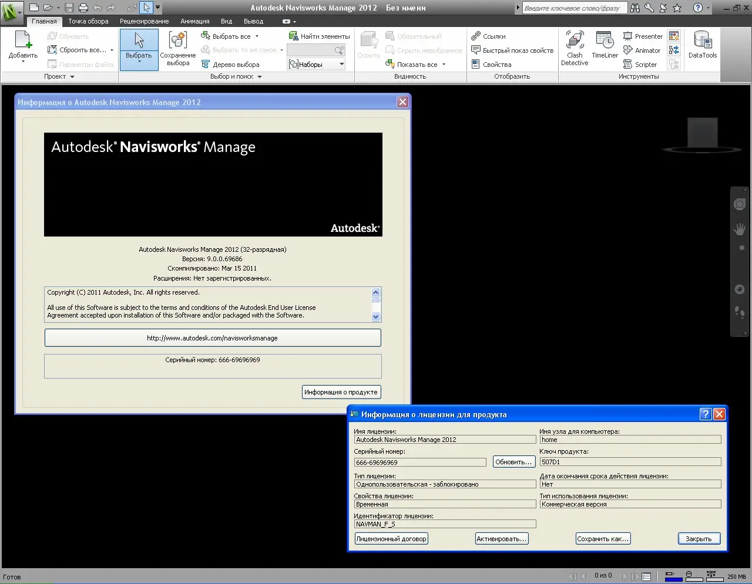Click the Выбрать select arrow tool
752x584 pixels.
(139, 49)
